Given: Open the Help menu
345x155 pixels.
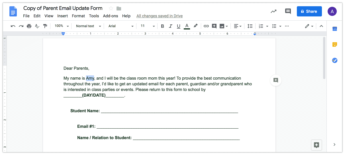Looking at the screenshot, I should pyautogui.click(x=126, y=16).
